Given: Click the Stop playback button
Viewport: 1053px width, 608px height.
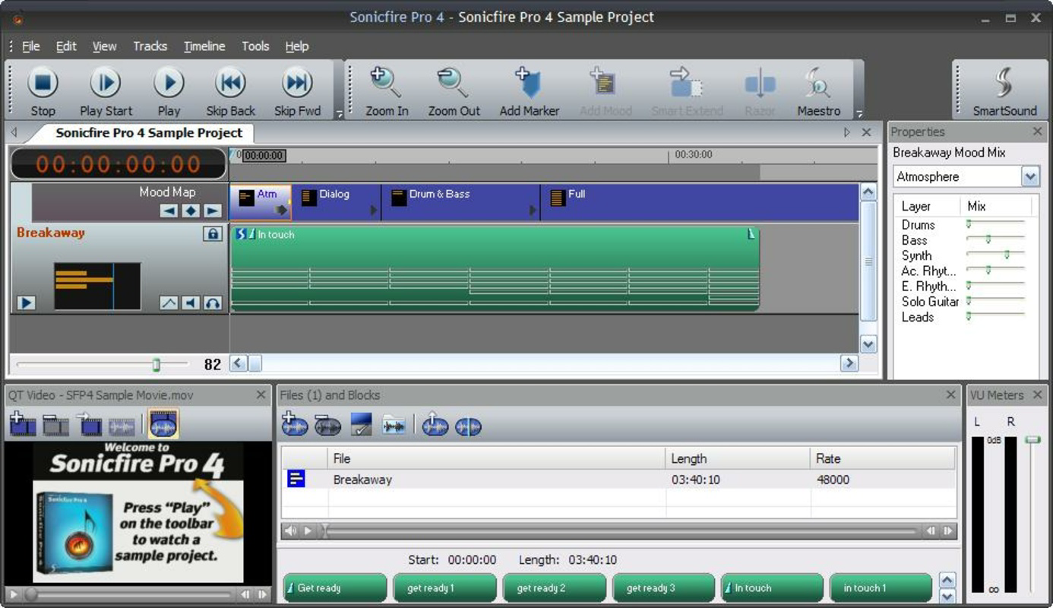Looking at the screenshot, I should (43, 90).
